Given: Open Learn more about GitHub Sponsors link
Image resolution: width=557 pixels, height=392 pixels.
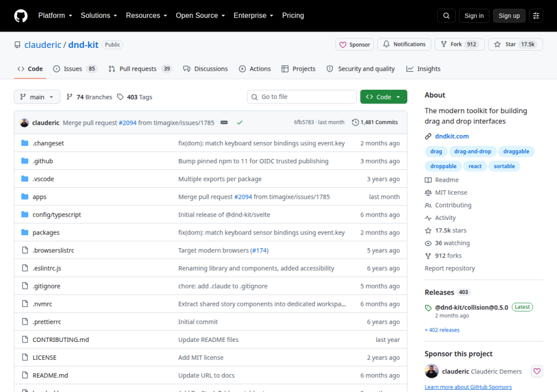Looking at the screenshot, I should pyautogui.click(x=468, y=387).
